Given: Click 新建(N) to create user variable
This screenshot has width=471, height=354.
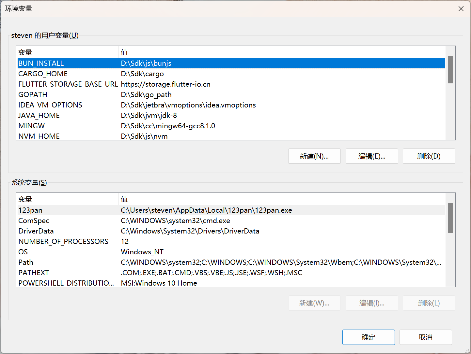Looking at the screenshot, I should pyautogui.click(x=314, y=156).
